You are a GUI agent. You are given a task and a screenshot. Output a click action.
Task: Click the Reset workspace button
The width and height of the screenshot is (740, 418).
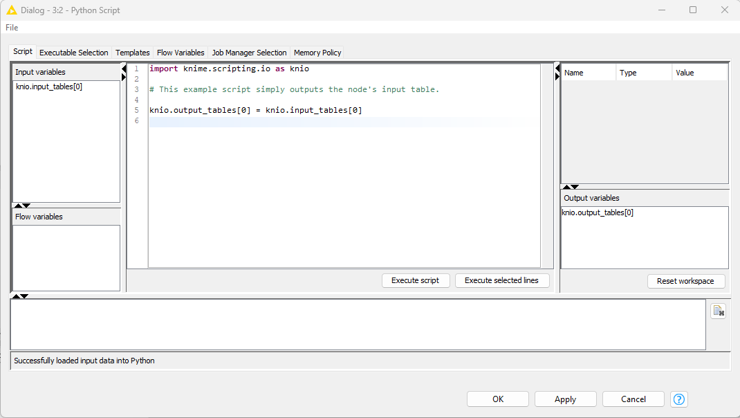(x=686, y=281)
